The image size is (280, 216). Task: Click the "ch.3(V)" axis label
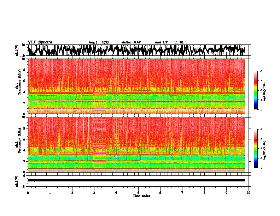[x=17, y=181]
